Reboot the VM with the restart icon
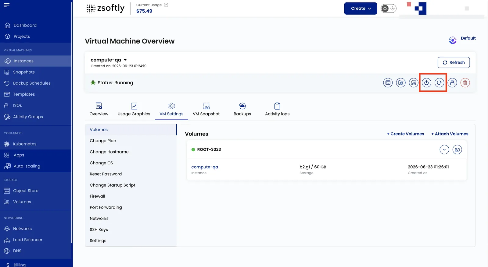 tap(439, 83)
